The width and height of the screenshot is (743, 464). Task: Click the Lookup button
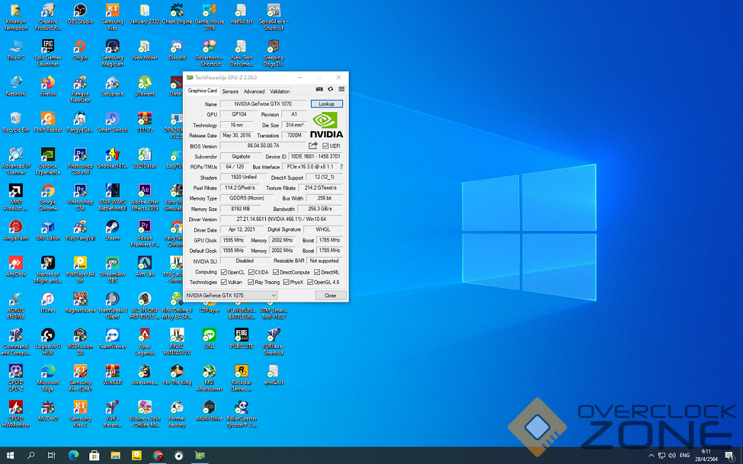tap(326, 104)
